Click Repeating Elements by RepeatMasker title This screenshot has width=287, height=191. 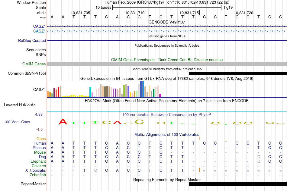(x=167, y=180)
